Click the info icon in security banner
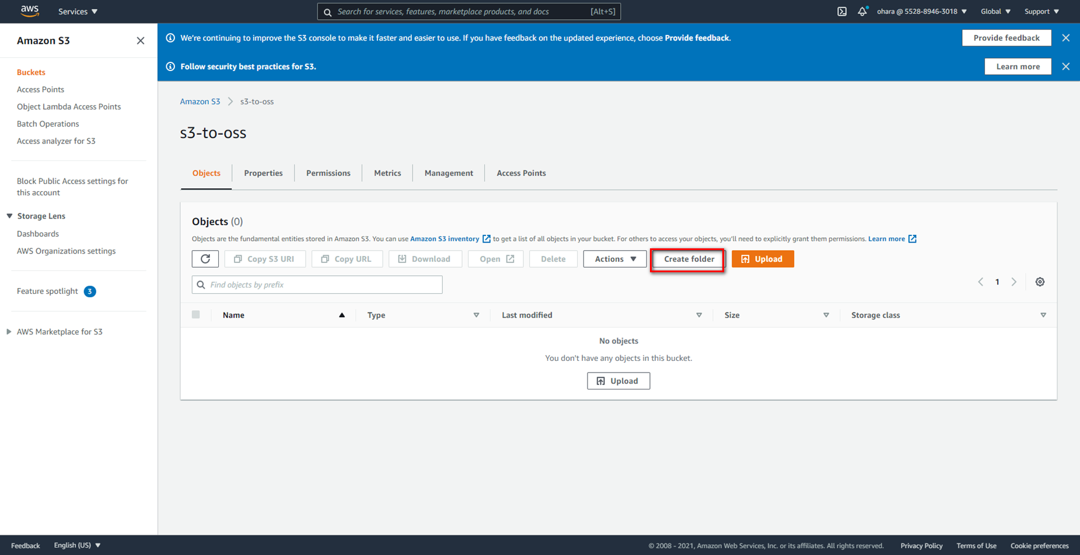The height and width of the screenshot is (555, 1080). tap(170, 66)
